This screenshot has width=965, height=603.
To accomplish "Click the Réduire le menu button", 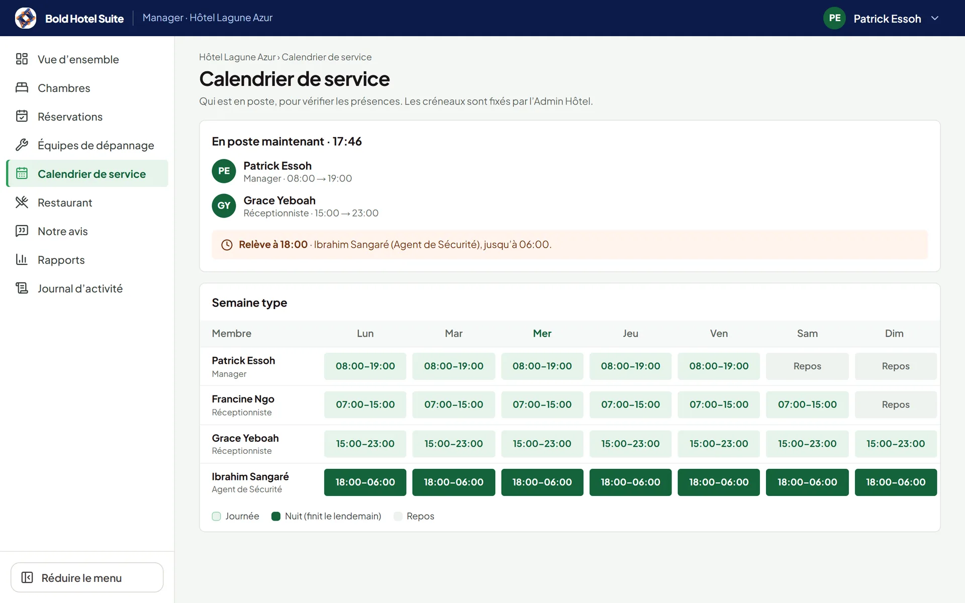I will pyautogui.click(x=87, y=577).
